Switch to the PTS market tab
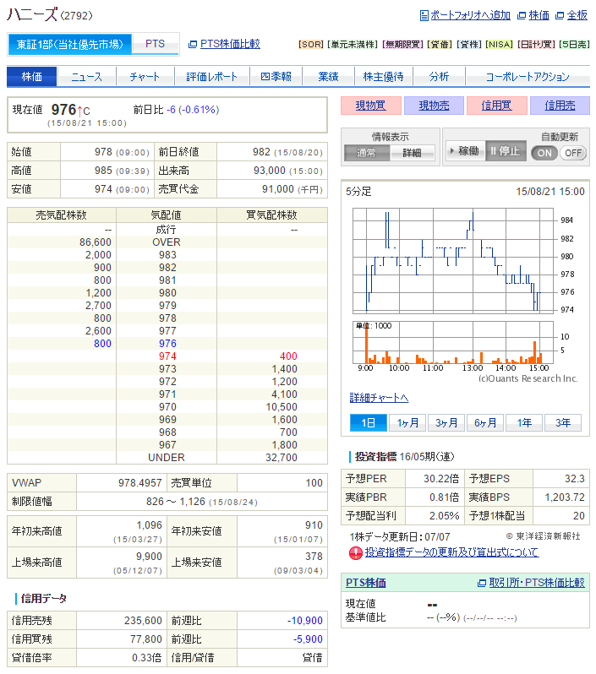 pyautogui.click(x=156, y=44)
